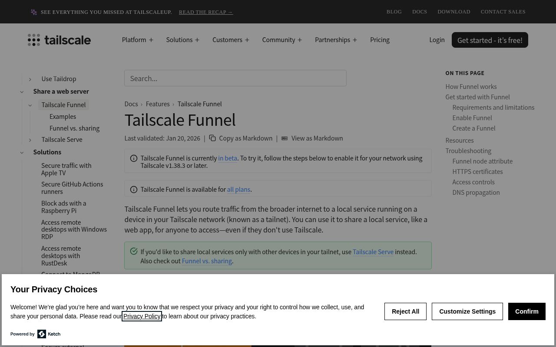Open the 'all plans' link
Viewport: 556px width, 347px height.
pos(238,190)
